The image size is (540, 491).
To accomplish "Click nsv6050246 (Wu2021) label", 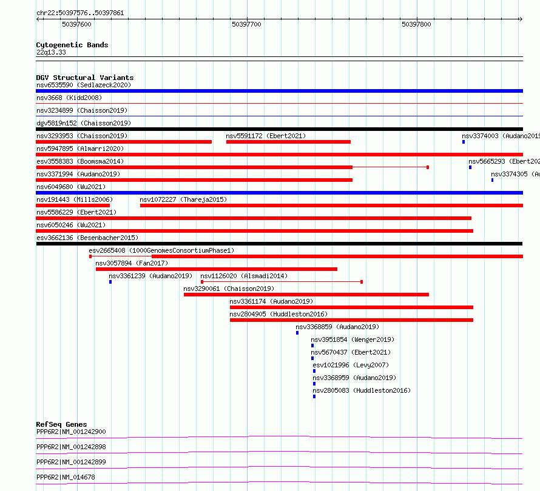I will point(71,225).
